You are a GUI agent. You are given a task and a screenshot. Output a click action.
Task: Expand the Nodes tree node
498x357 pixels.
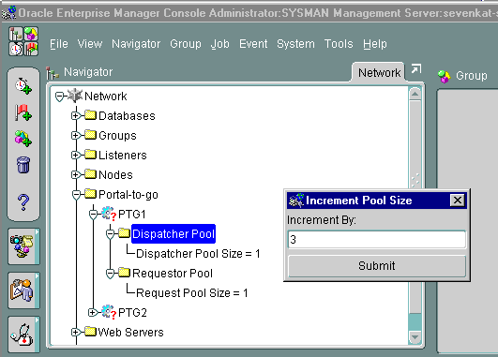[75, 175]
